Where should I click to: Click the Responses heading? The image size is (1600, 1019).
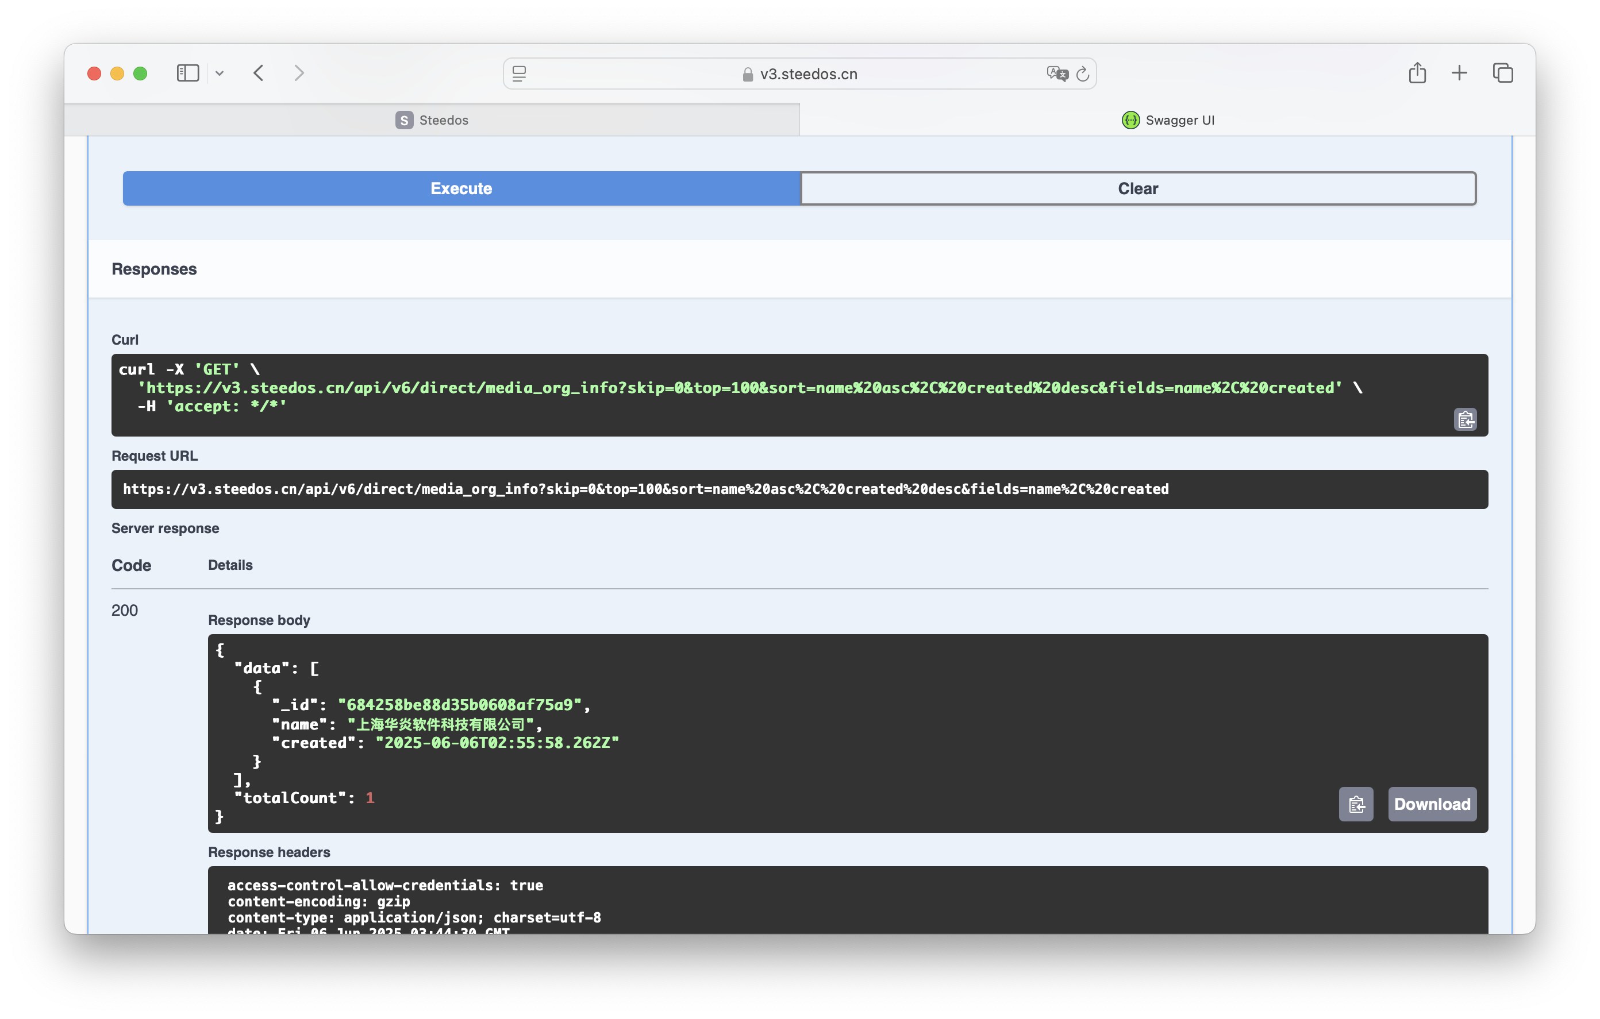click(154, 269)
